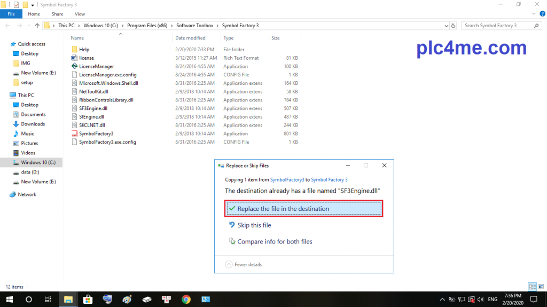The width and height of the screenshot is (547, 307).
Task: Open Microsoft Store from the taskbar
Action: coord(87,299)
